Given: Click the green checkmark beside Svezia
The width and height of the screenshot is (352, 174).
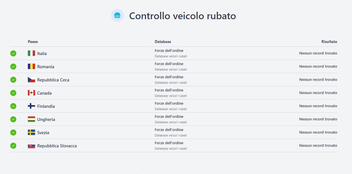Looking at the screenshot, I should (x=13, y=132).
